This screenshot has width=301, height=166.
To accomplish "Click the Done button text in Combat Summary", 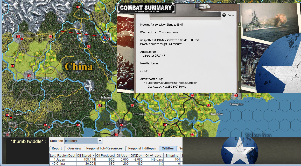I will coord(230,15).
